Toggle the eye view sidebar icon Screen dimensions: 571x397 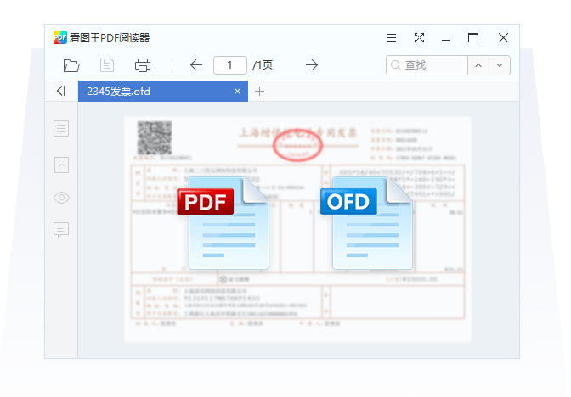(61, 198)
